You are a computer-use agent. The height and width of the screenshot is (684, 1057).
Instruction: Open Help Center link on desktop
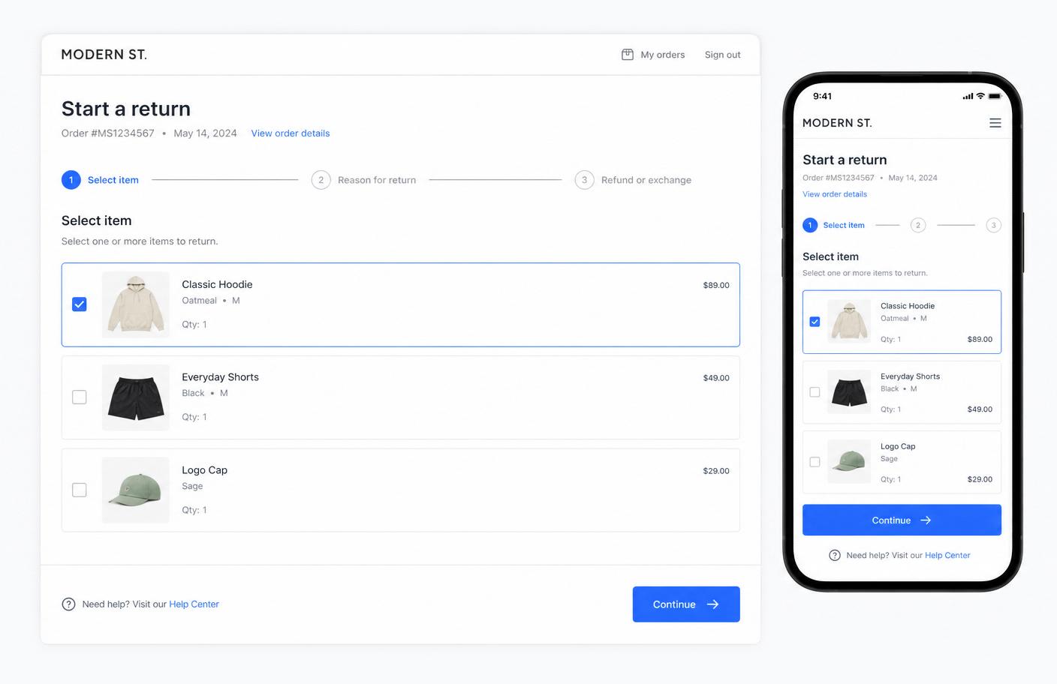(x=194, y=604)
